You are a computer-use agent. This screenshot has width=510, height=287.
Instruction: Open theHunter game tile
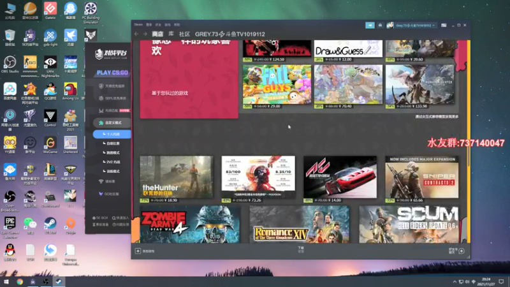[177, 177]
